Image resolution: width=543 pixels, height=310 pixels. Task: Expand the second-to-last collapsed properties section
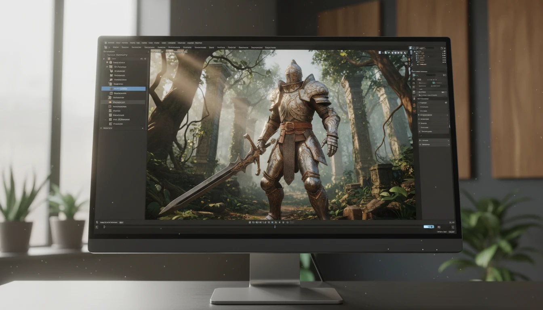(434, 140)
